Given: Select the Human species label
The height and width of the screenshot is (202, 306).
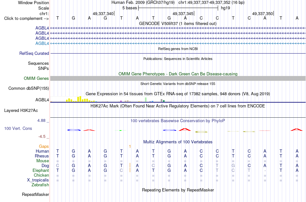Looking at the screenshot, I should pos(42,151).
